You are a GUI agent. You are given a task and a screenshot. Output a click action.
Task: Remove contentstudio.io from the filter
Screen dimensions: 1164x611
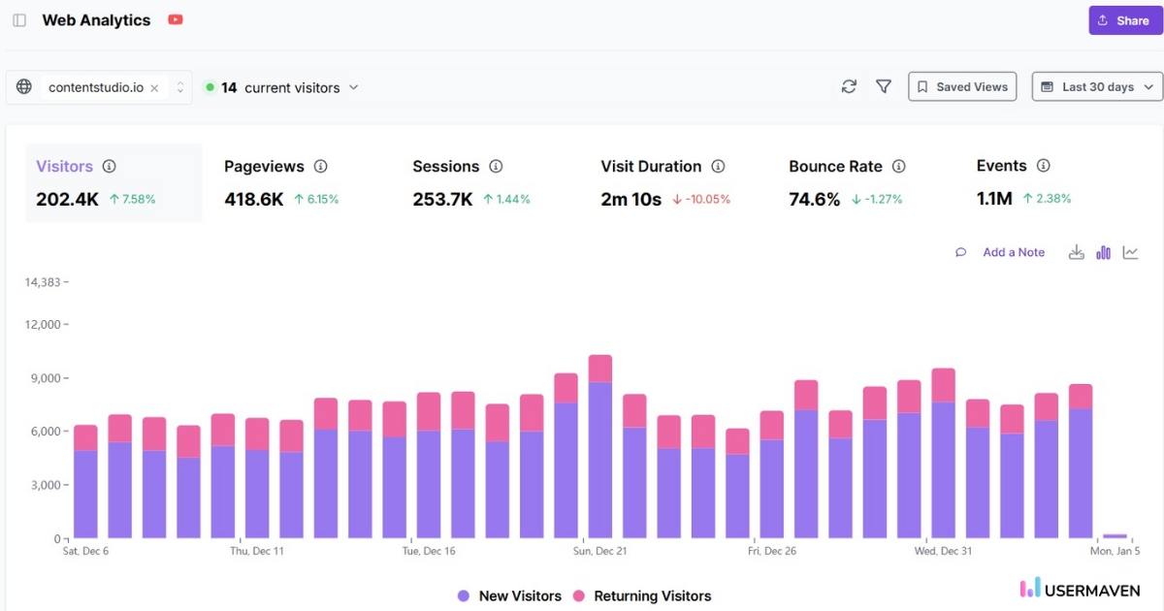[x=153, y=86]
